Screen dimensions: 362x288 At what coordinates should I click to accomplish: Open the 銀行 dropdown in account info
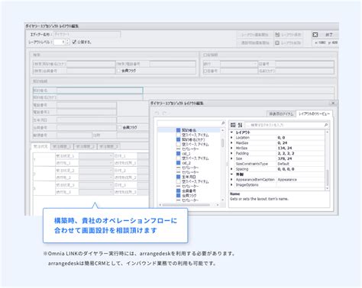coord(255,64)
